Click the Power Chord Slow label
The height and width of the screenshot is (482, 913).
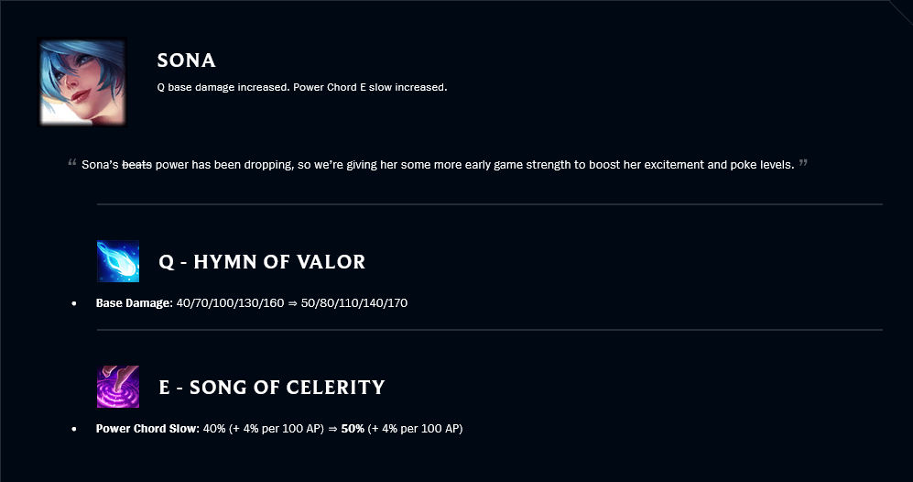(148, 428)
